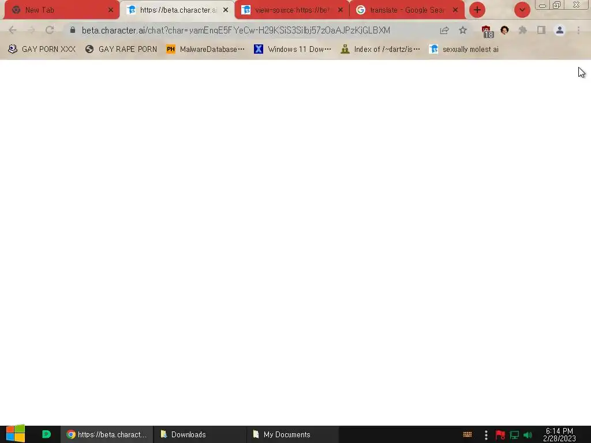Viewport: 591px width, 443px height.
Task: Open the Index of /~dartz/is bookmark
Action: 380,50
